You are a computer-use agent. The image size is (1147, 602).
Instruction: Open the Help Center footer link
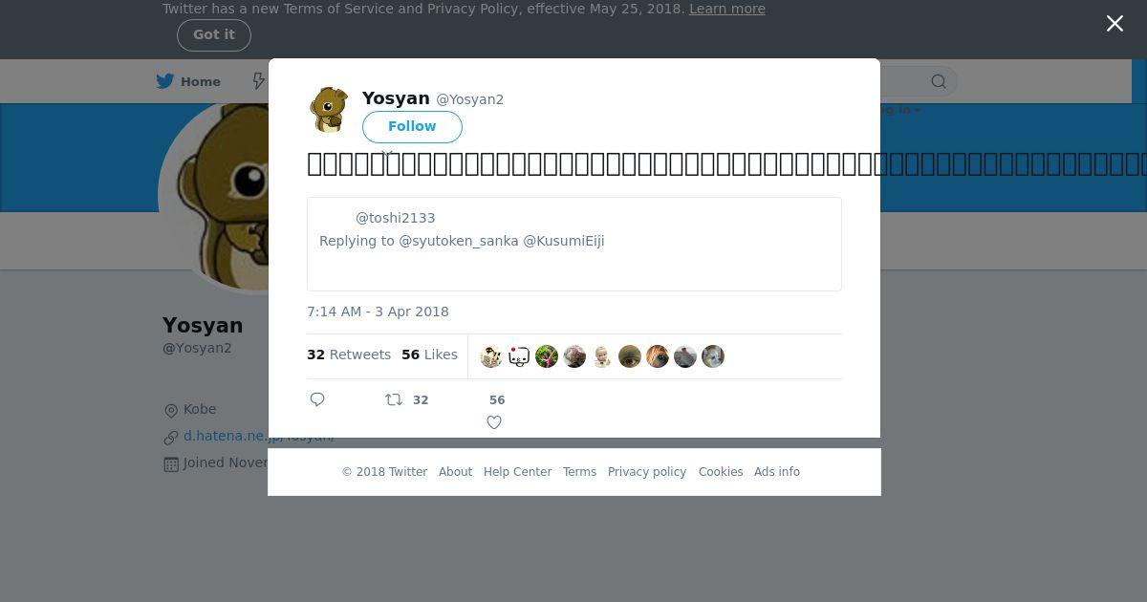point(517,472)
